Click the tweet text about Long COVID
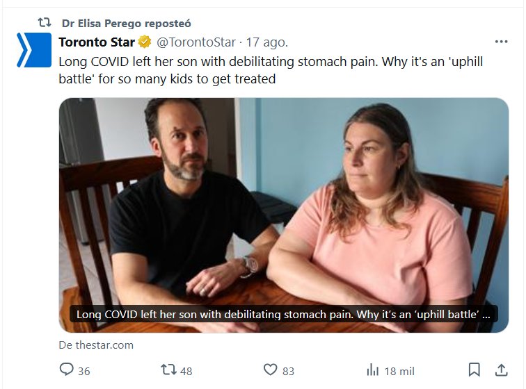 click(271, 69)
